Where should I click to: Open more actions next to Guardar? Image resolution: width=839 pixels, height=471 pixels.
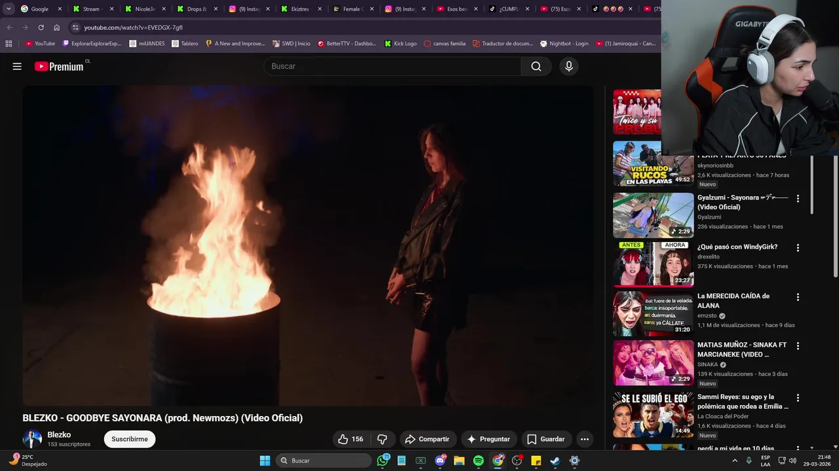[585, 439]
